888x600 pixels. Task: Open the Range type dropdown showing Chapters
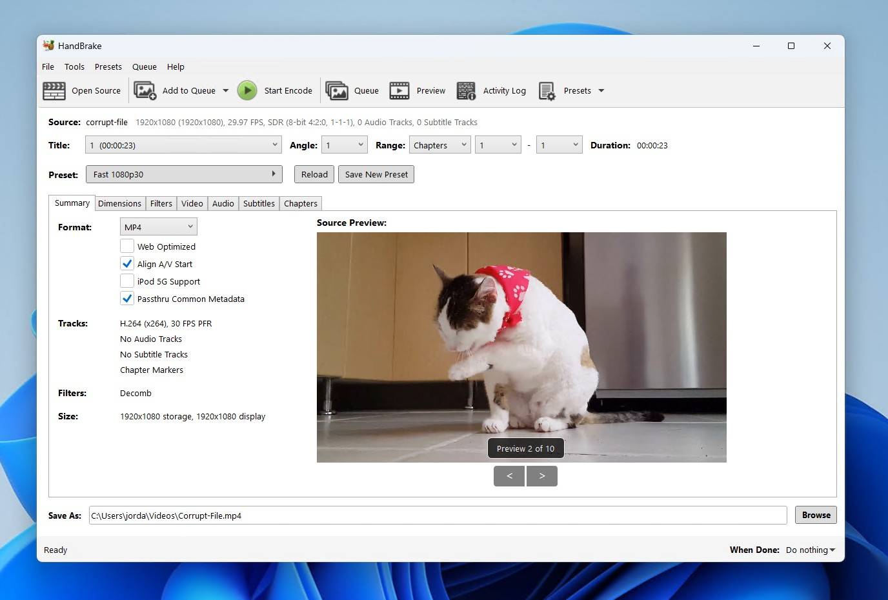[440, 145]
